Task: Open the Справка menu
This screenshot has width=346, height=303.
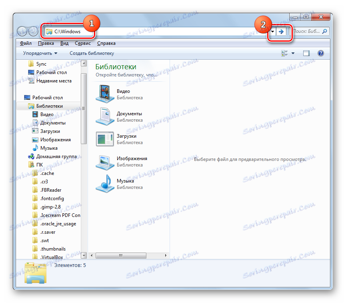Action: click(x=106, y=43)
